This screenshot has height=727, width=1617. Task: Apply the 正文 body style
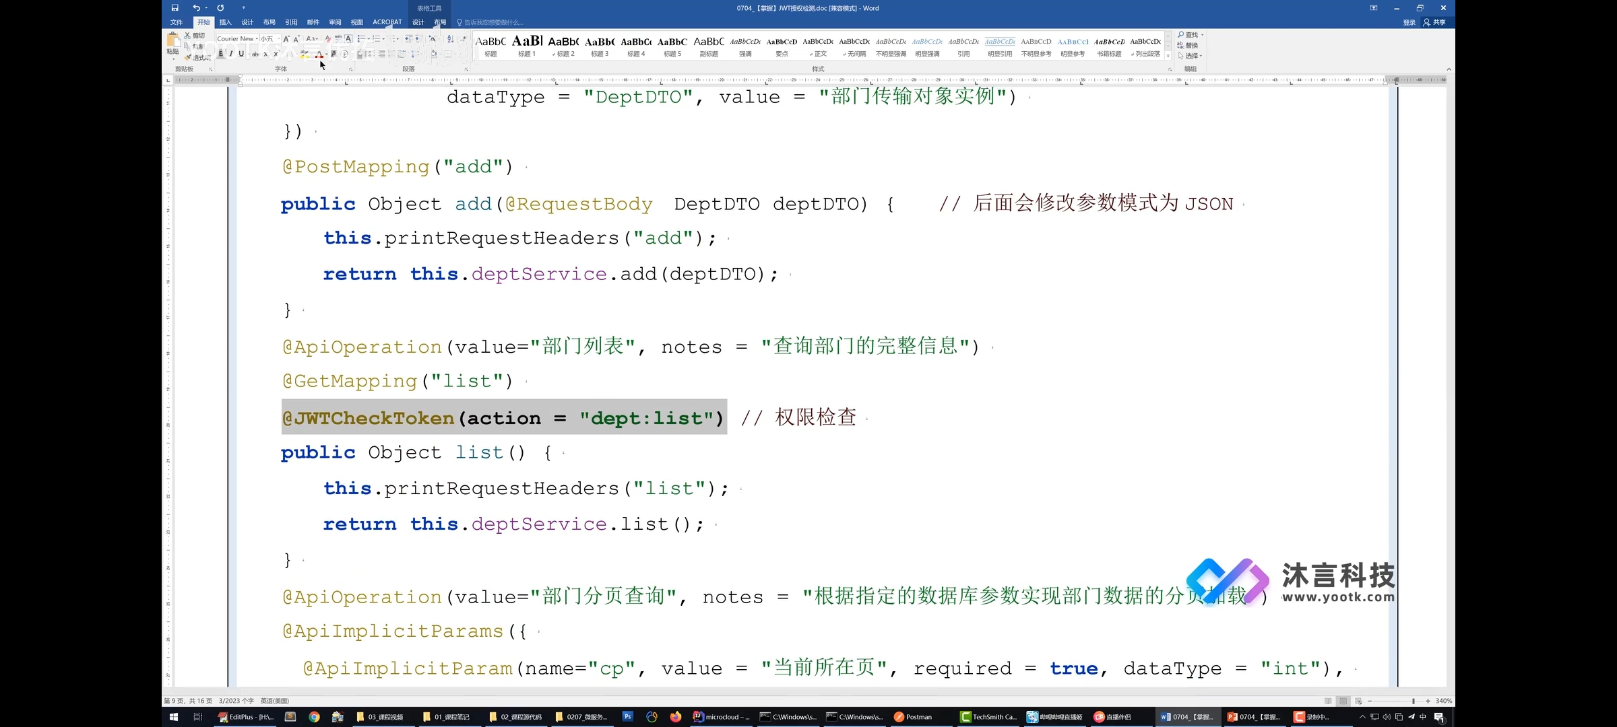tap(818, 46)
